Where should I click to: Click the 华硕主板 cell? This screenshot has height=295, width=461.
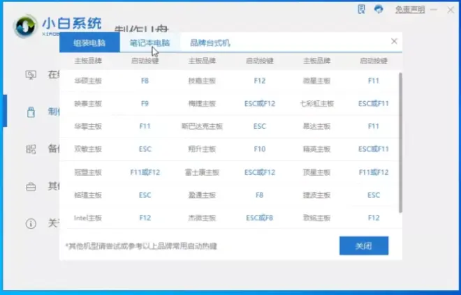(x=88, y=81)
